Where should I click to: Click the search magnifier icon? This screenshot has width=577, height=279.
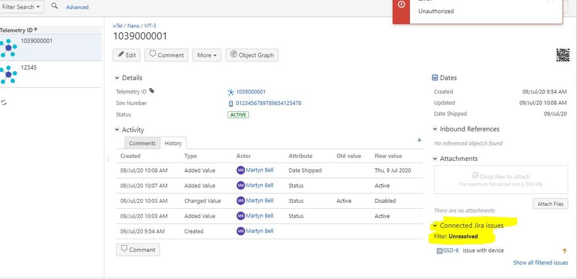[x=54, y=6]
